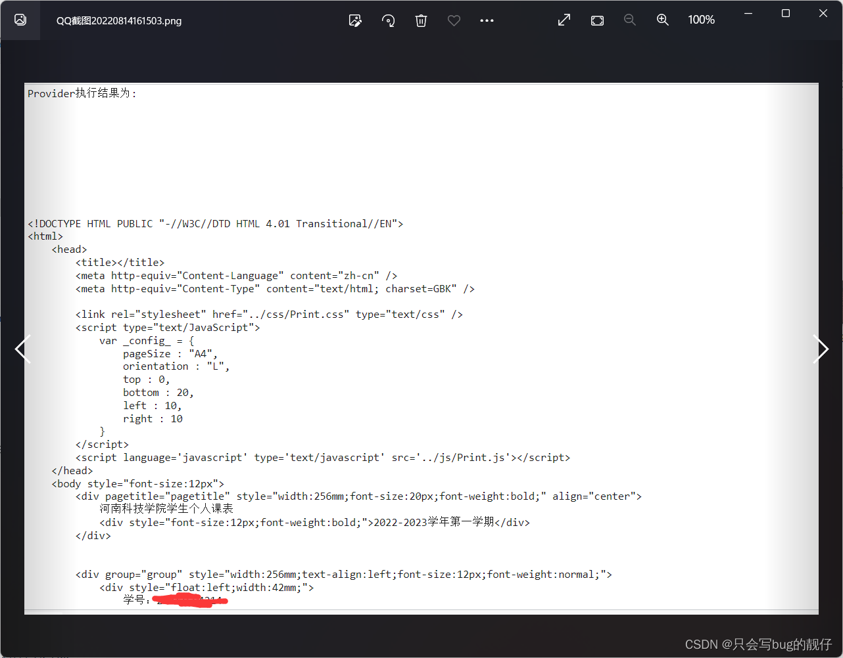Add image to favorites with heart

pyautogui.click(x=454, y=20)
